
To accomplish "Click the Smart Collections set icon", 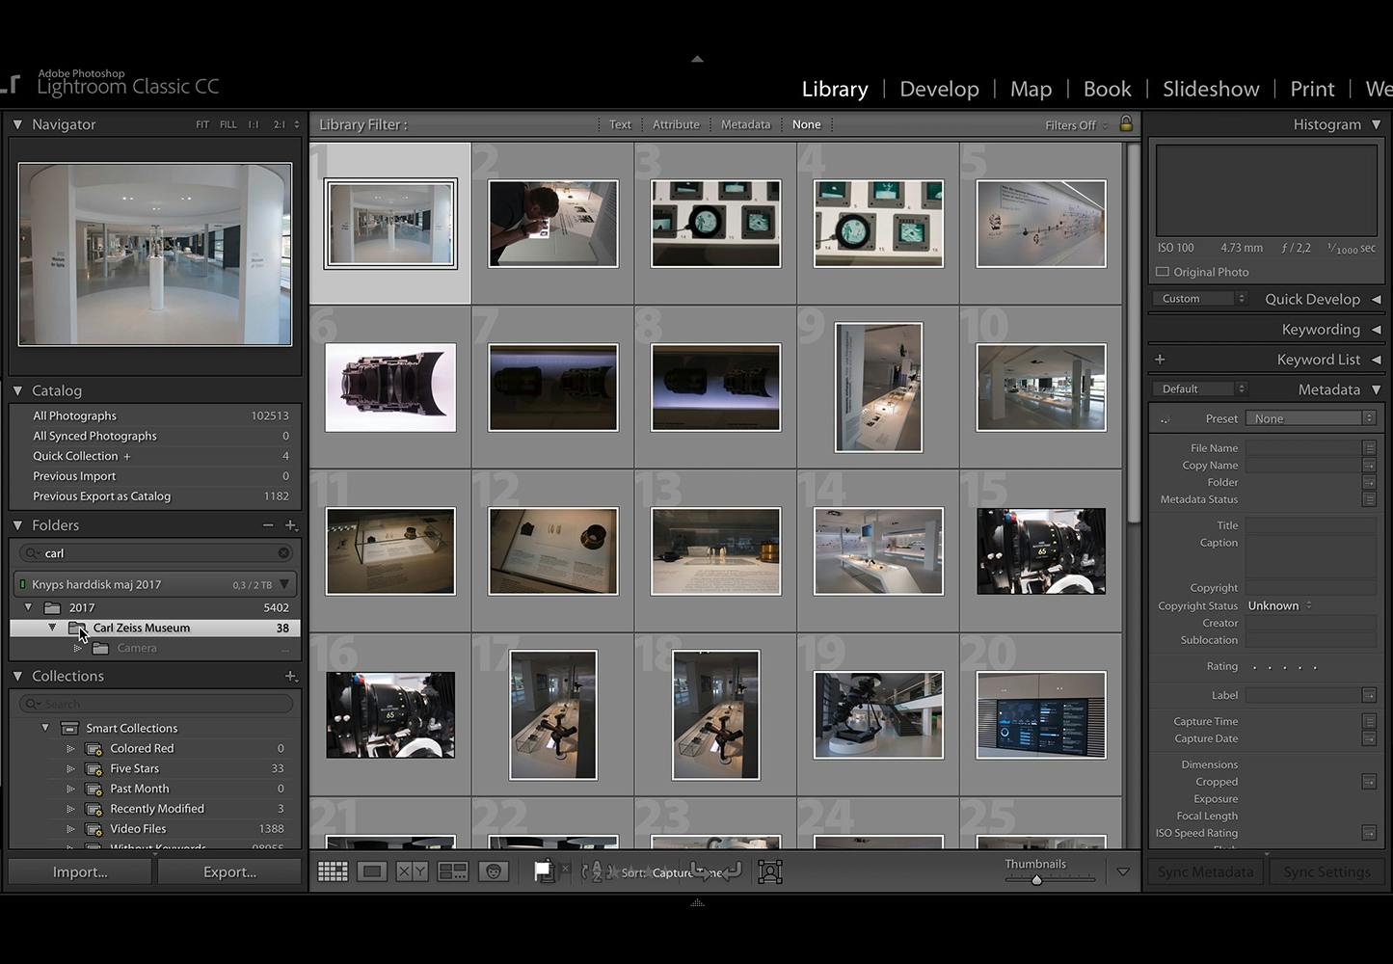I will click(x=69, y=728).
